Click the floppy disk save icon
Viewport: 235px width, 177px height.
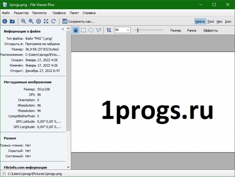pos(65,21)
